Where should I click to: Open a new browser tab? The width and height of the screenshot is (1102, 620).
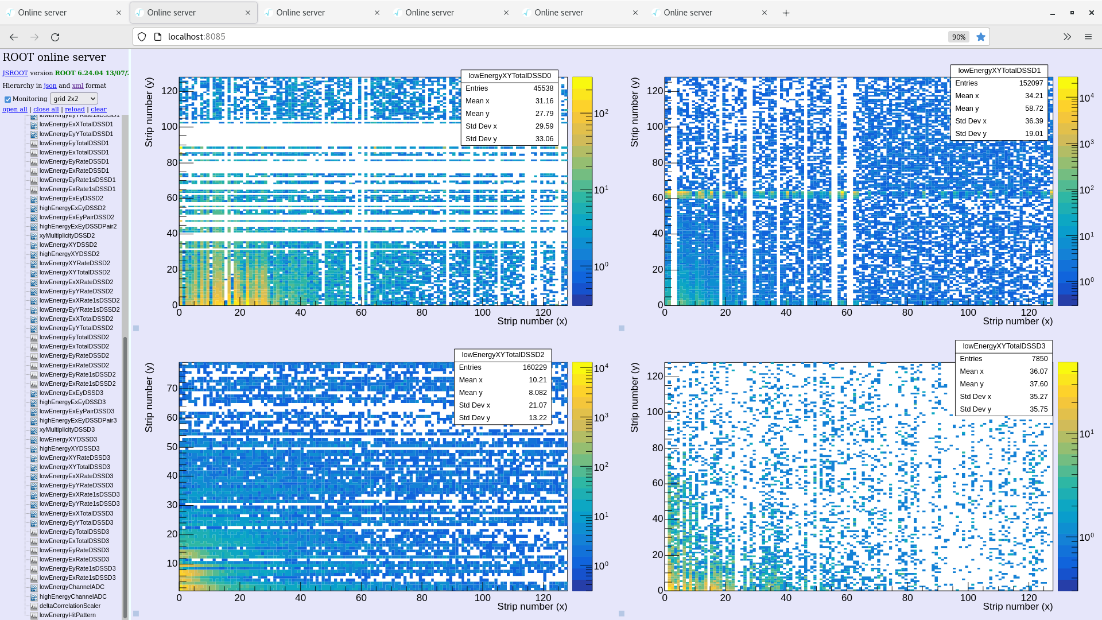coord(786,13)
